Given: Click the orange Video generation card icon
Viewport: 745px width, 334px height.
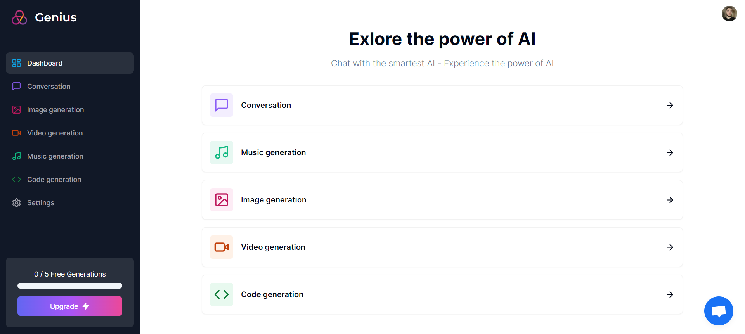Looking at the screenshot, I should 222,247.
